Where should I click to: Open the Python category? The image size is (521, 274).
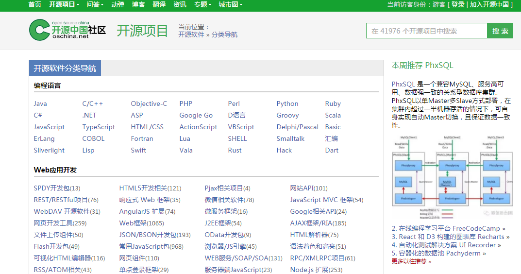click(287, 104)
